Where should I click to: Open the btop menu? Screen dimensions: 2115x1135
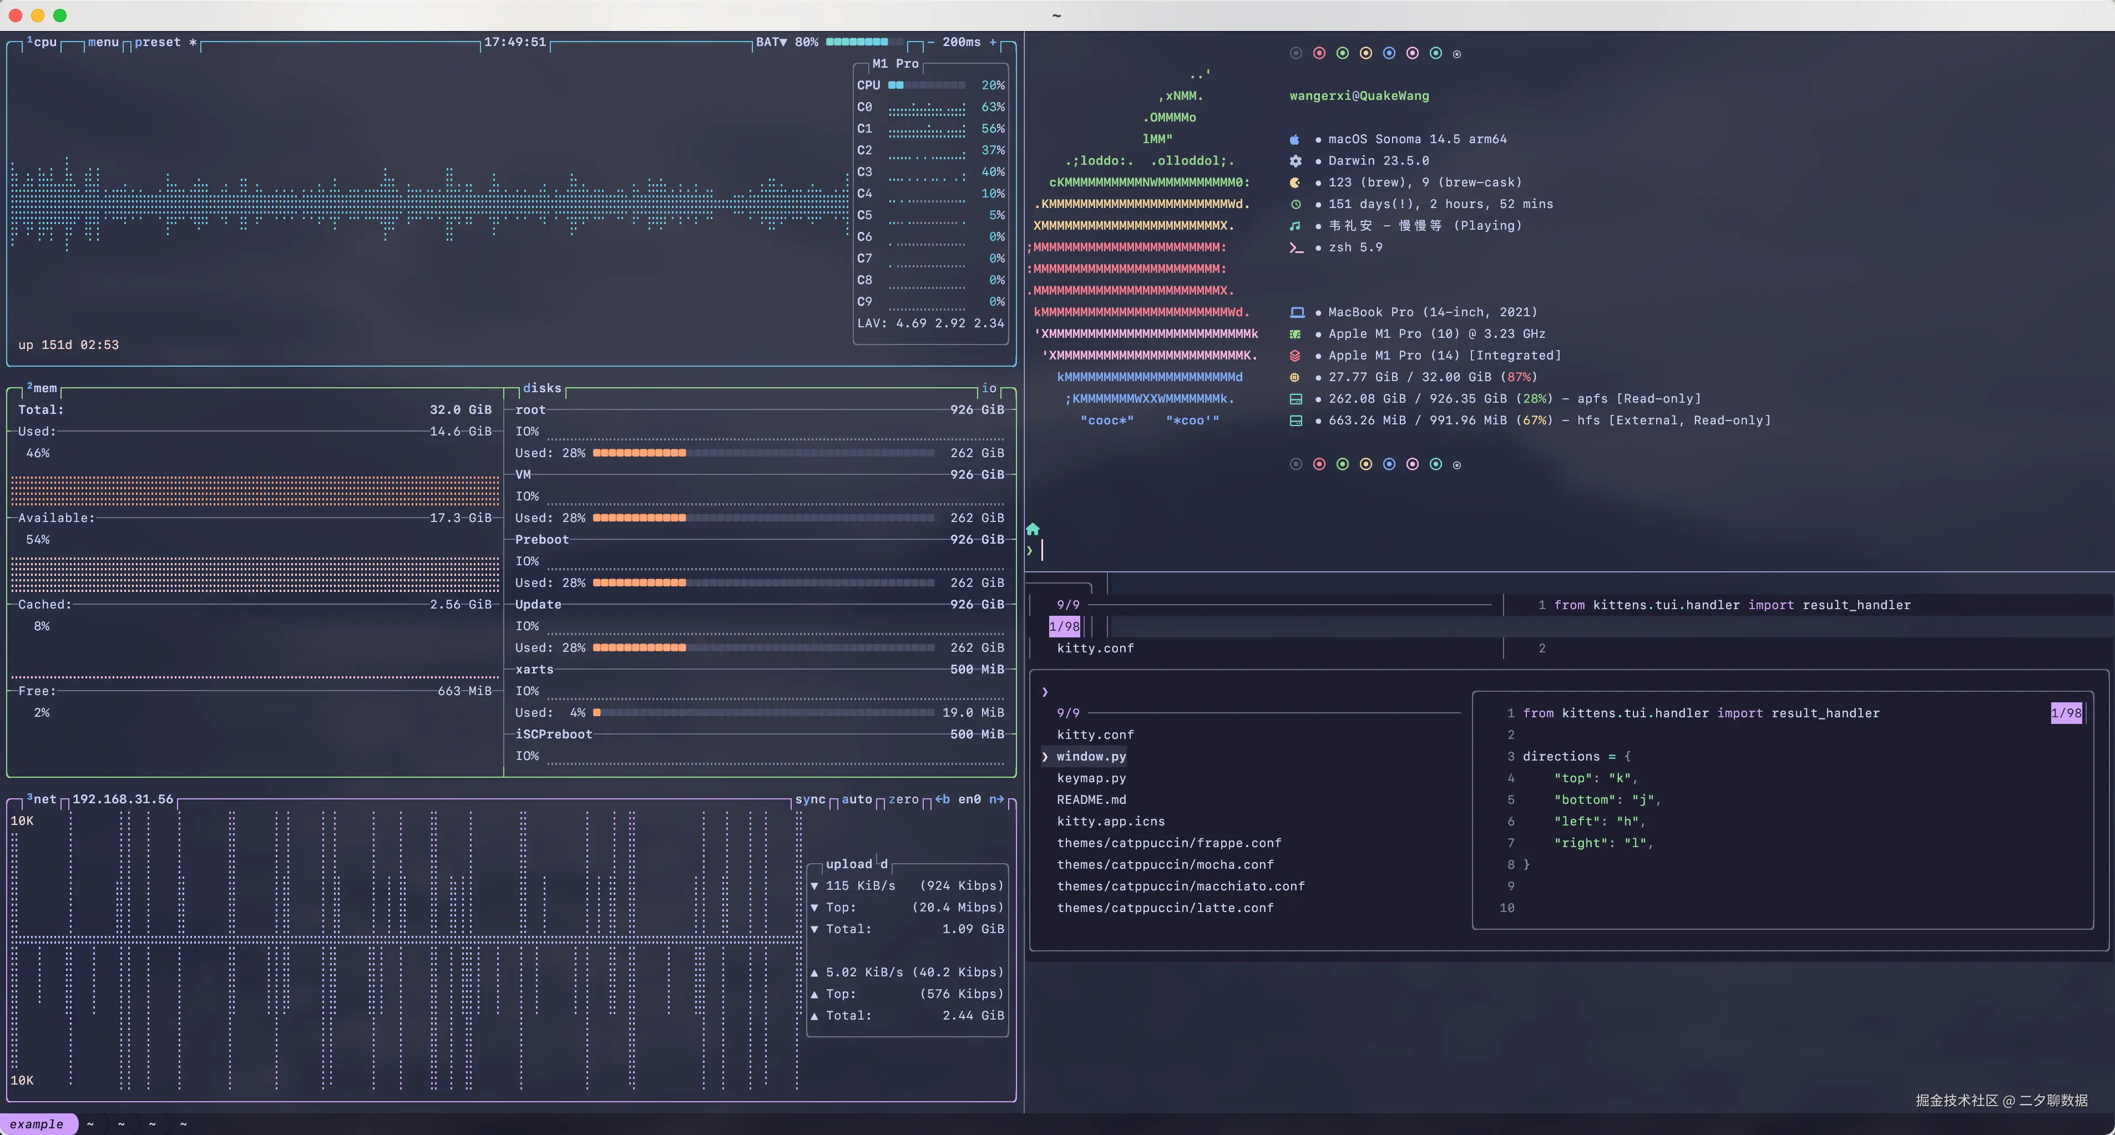(103, 42)
